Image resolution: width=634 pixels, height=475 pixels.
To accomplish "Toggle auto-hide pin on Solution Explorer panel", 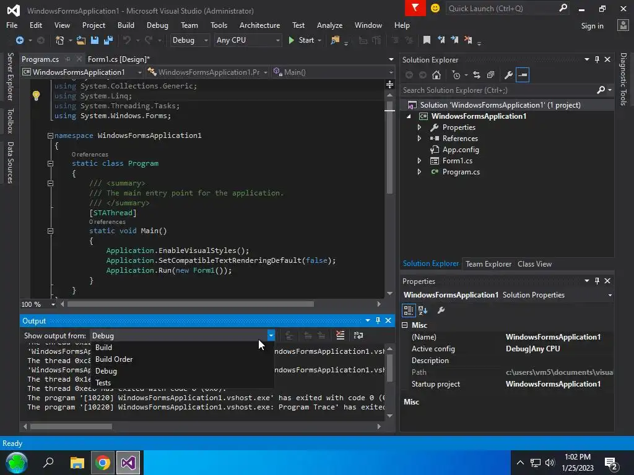I will (x=597, y=59).
